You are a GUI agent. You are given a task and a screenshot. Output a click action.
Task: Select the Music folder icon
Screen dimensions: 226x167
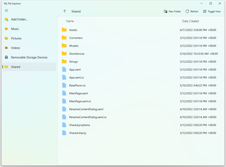6,29
